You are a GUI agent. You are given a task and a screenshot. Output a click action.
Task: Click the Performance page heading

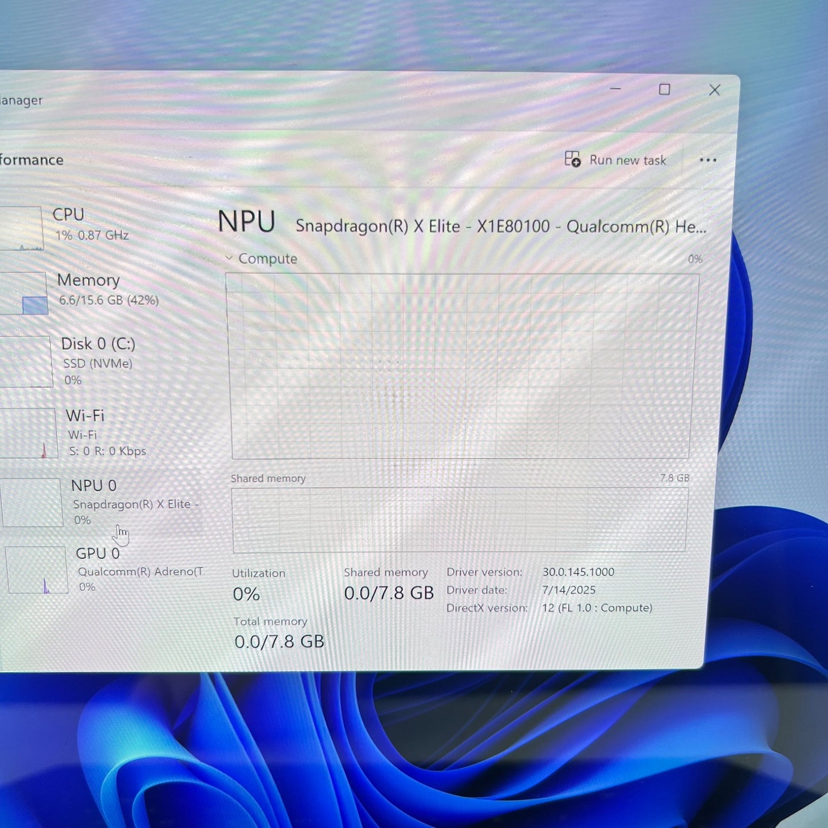[32, 160]
